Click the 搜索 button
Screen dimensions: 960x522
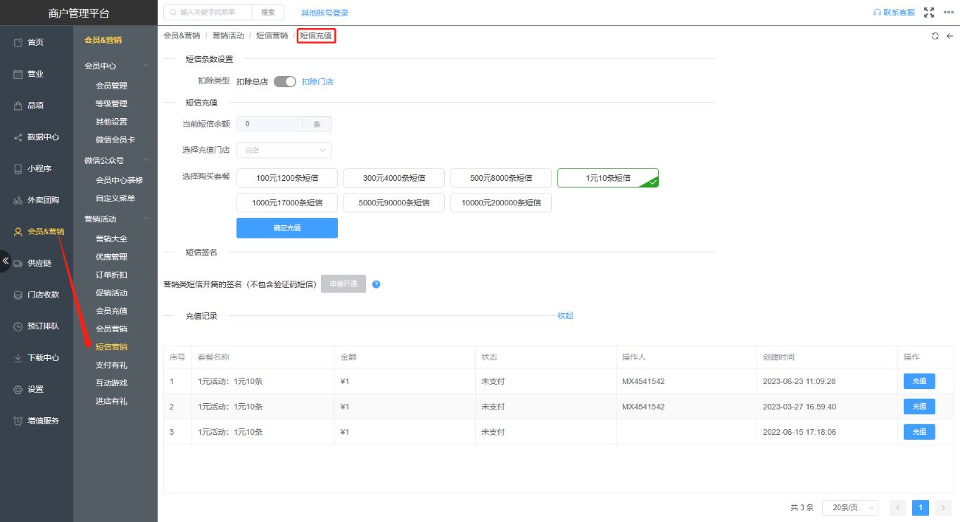coord(268,13)
